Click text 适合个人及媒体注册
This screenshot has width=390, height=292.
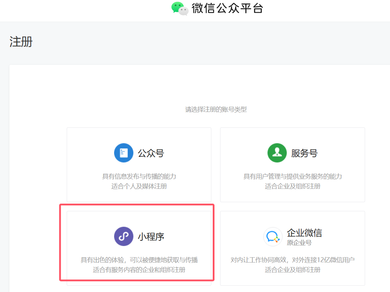coord(139,186)
